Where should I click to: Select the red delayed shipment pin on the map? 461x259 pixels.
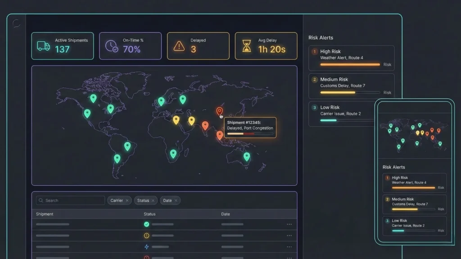tap(220, 109)
